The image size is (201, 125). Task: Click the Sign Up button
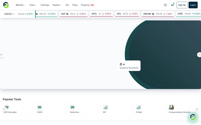click(x=182, y=5)
